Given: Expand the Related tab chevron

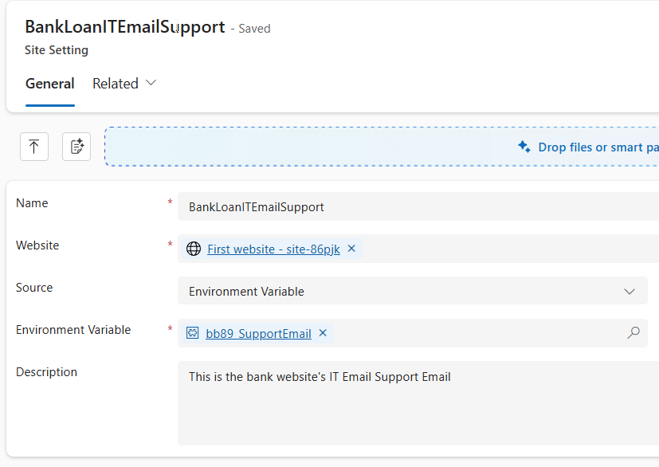Looking at the screenshot, I should (x=151, y=83).
